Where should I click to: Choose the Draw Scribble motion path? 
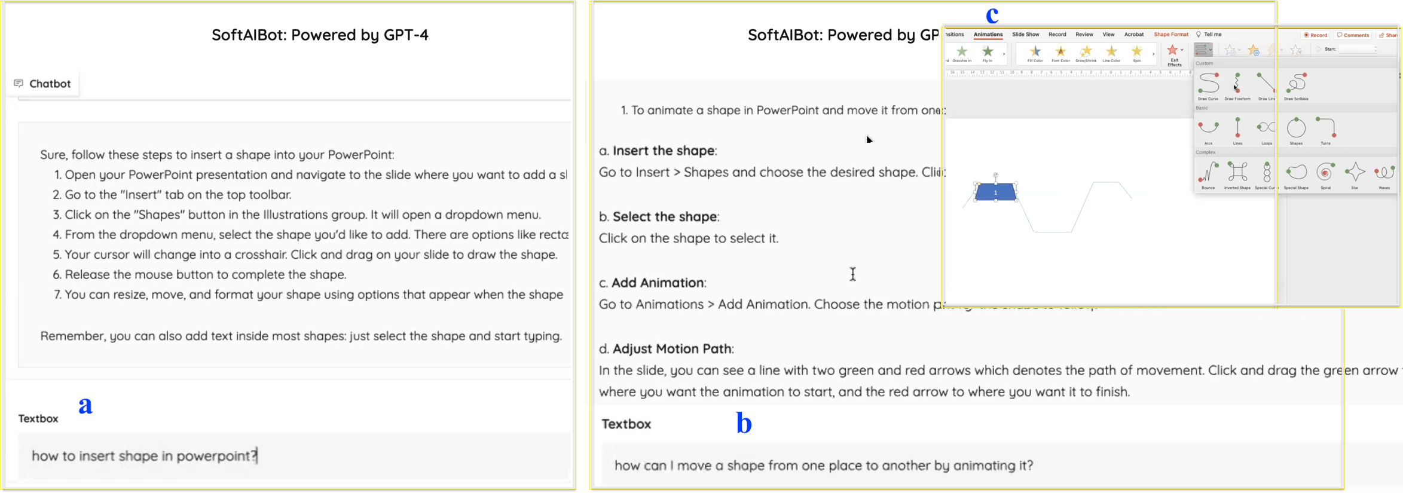(x=1296, y=84)
